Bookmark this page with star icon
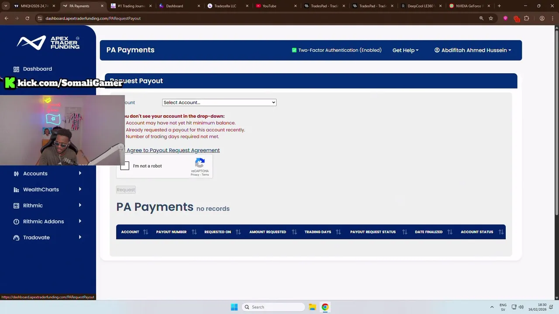 [491, 18]
